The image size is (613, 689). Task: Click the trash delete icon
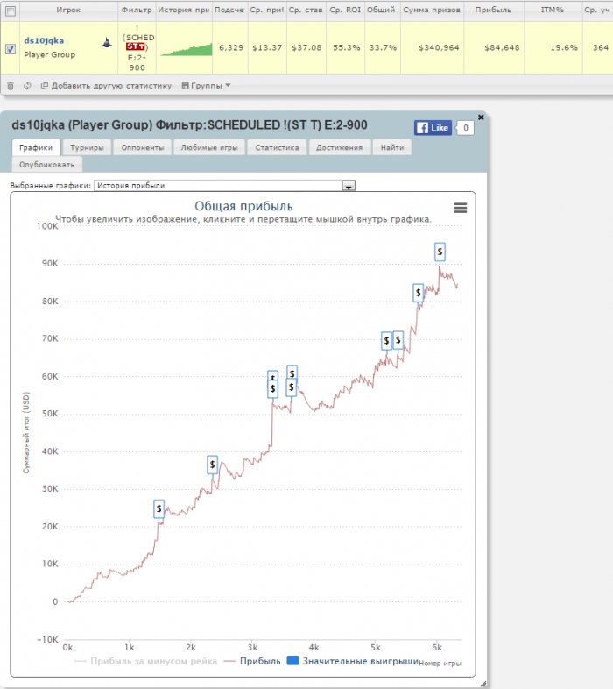[11, 86]
